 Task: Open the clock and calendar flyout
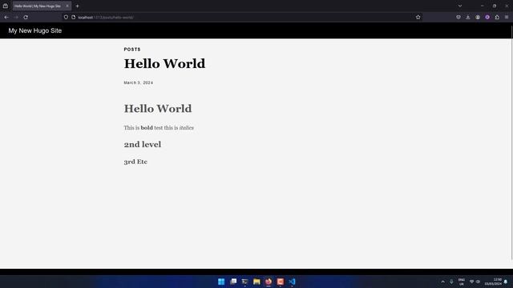point(493,282)
